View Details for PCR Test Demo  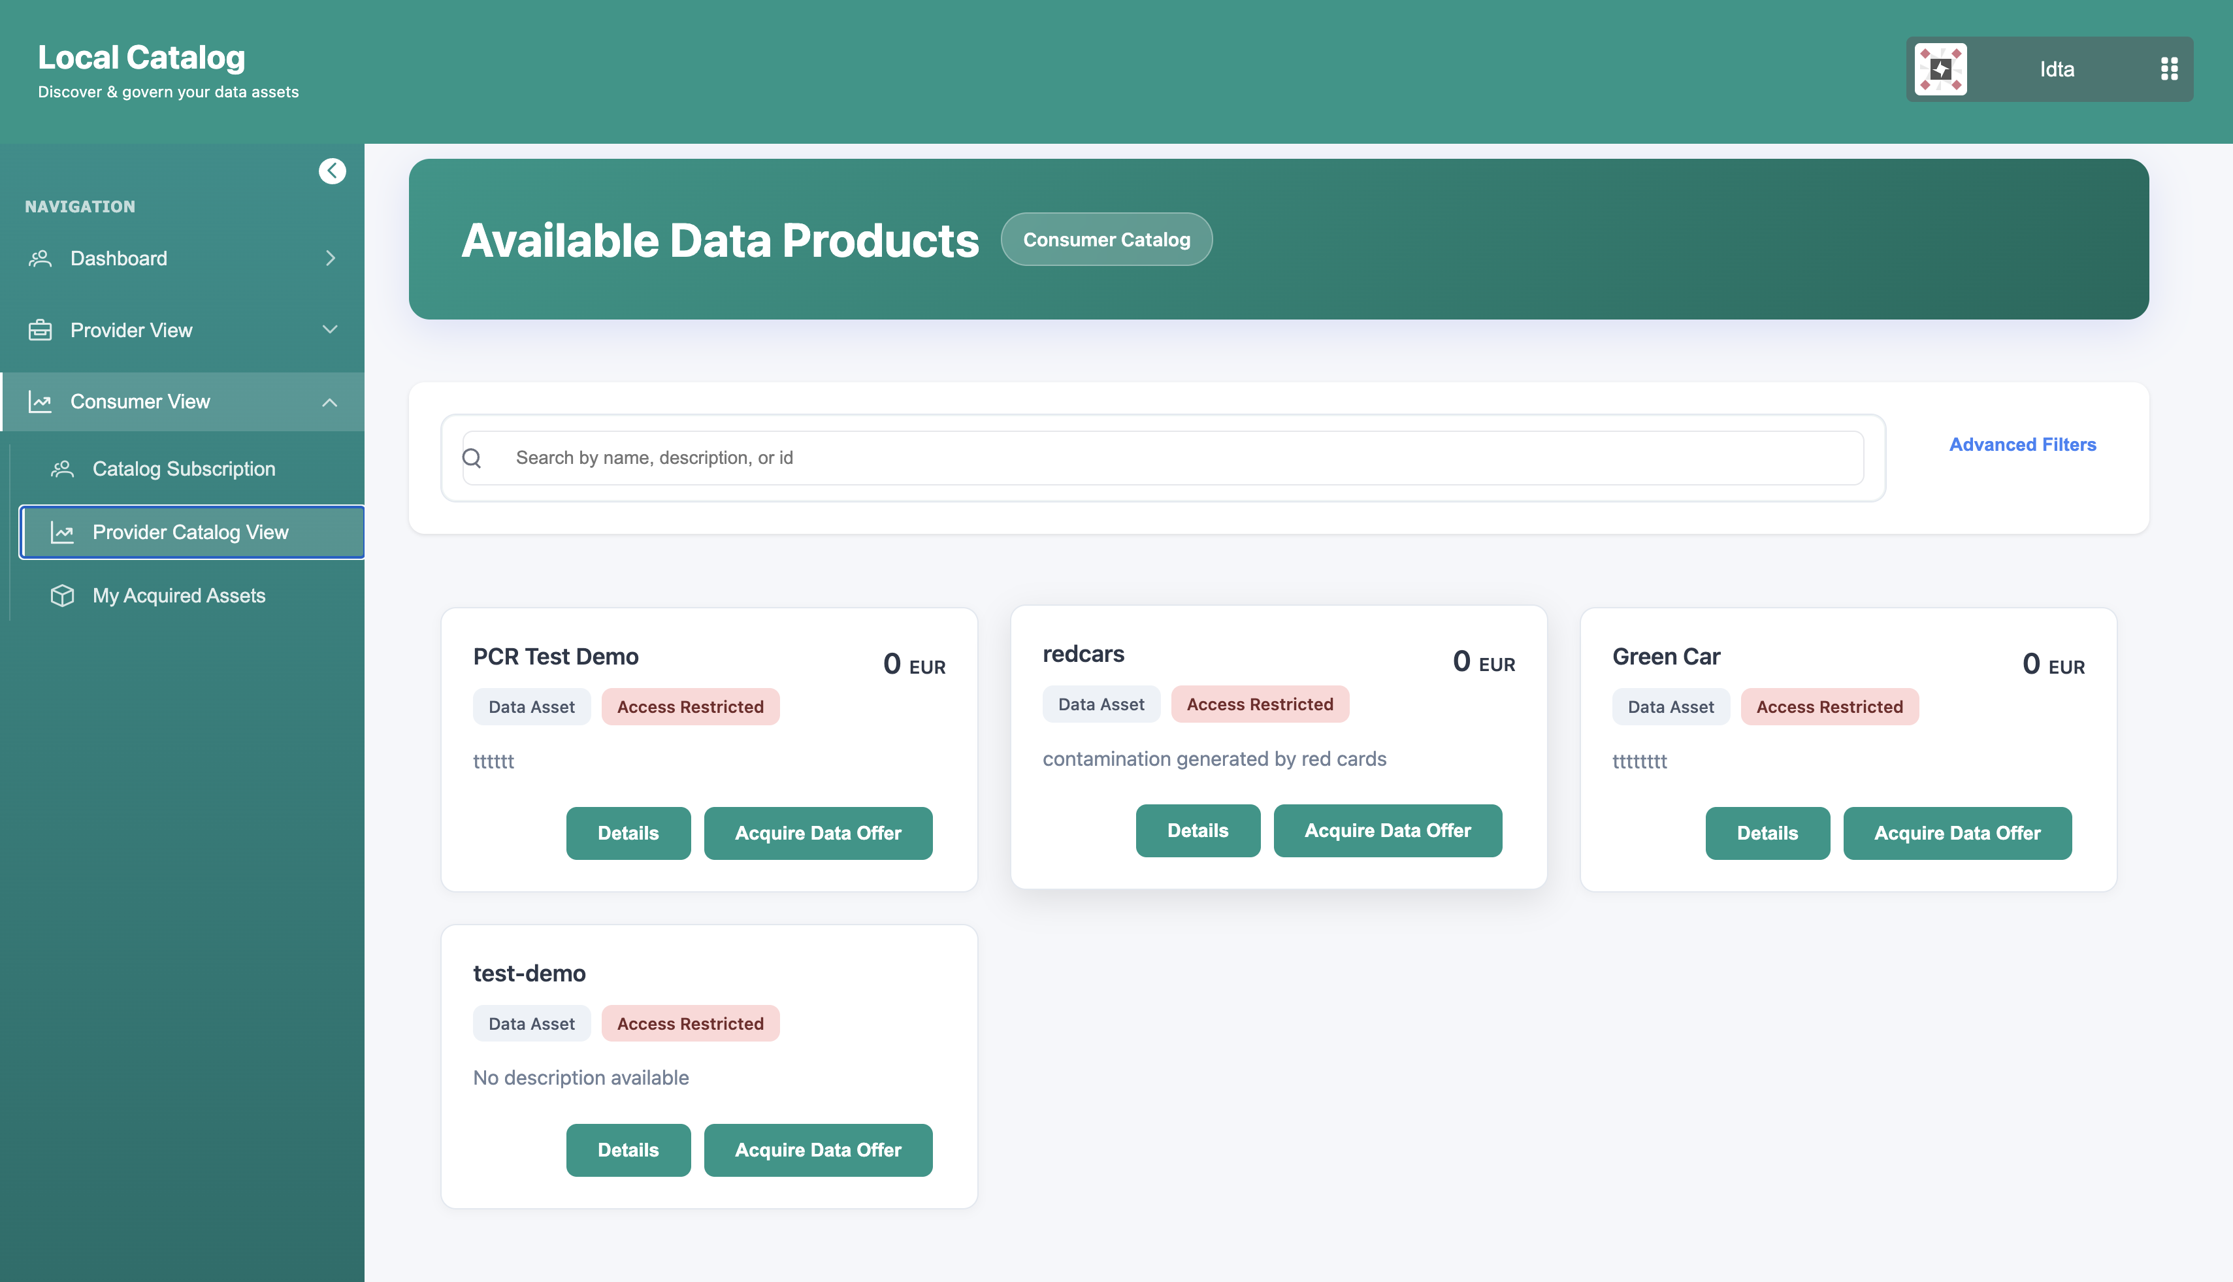(x=628, y=833)
